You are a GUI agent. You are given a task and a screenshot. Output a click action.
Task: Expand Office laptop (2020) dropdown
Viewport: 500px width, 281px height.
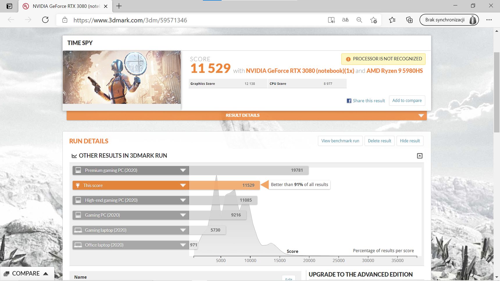click(183, 245)
